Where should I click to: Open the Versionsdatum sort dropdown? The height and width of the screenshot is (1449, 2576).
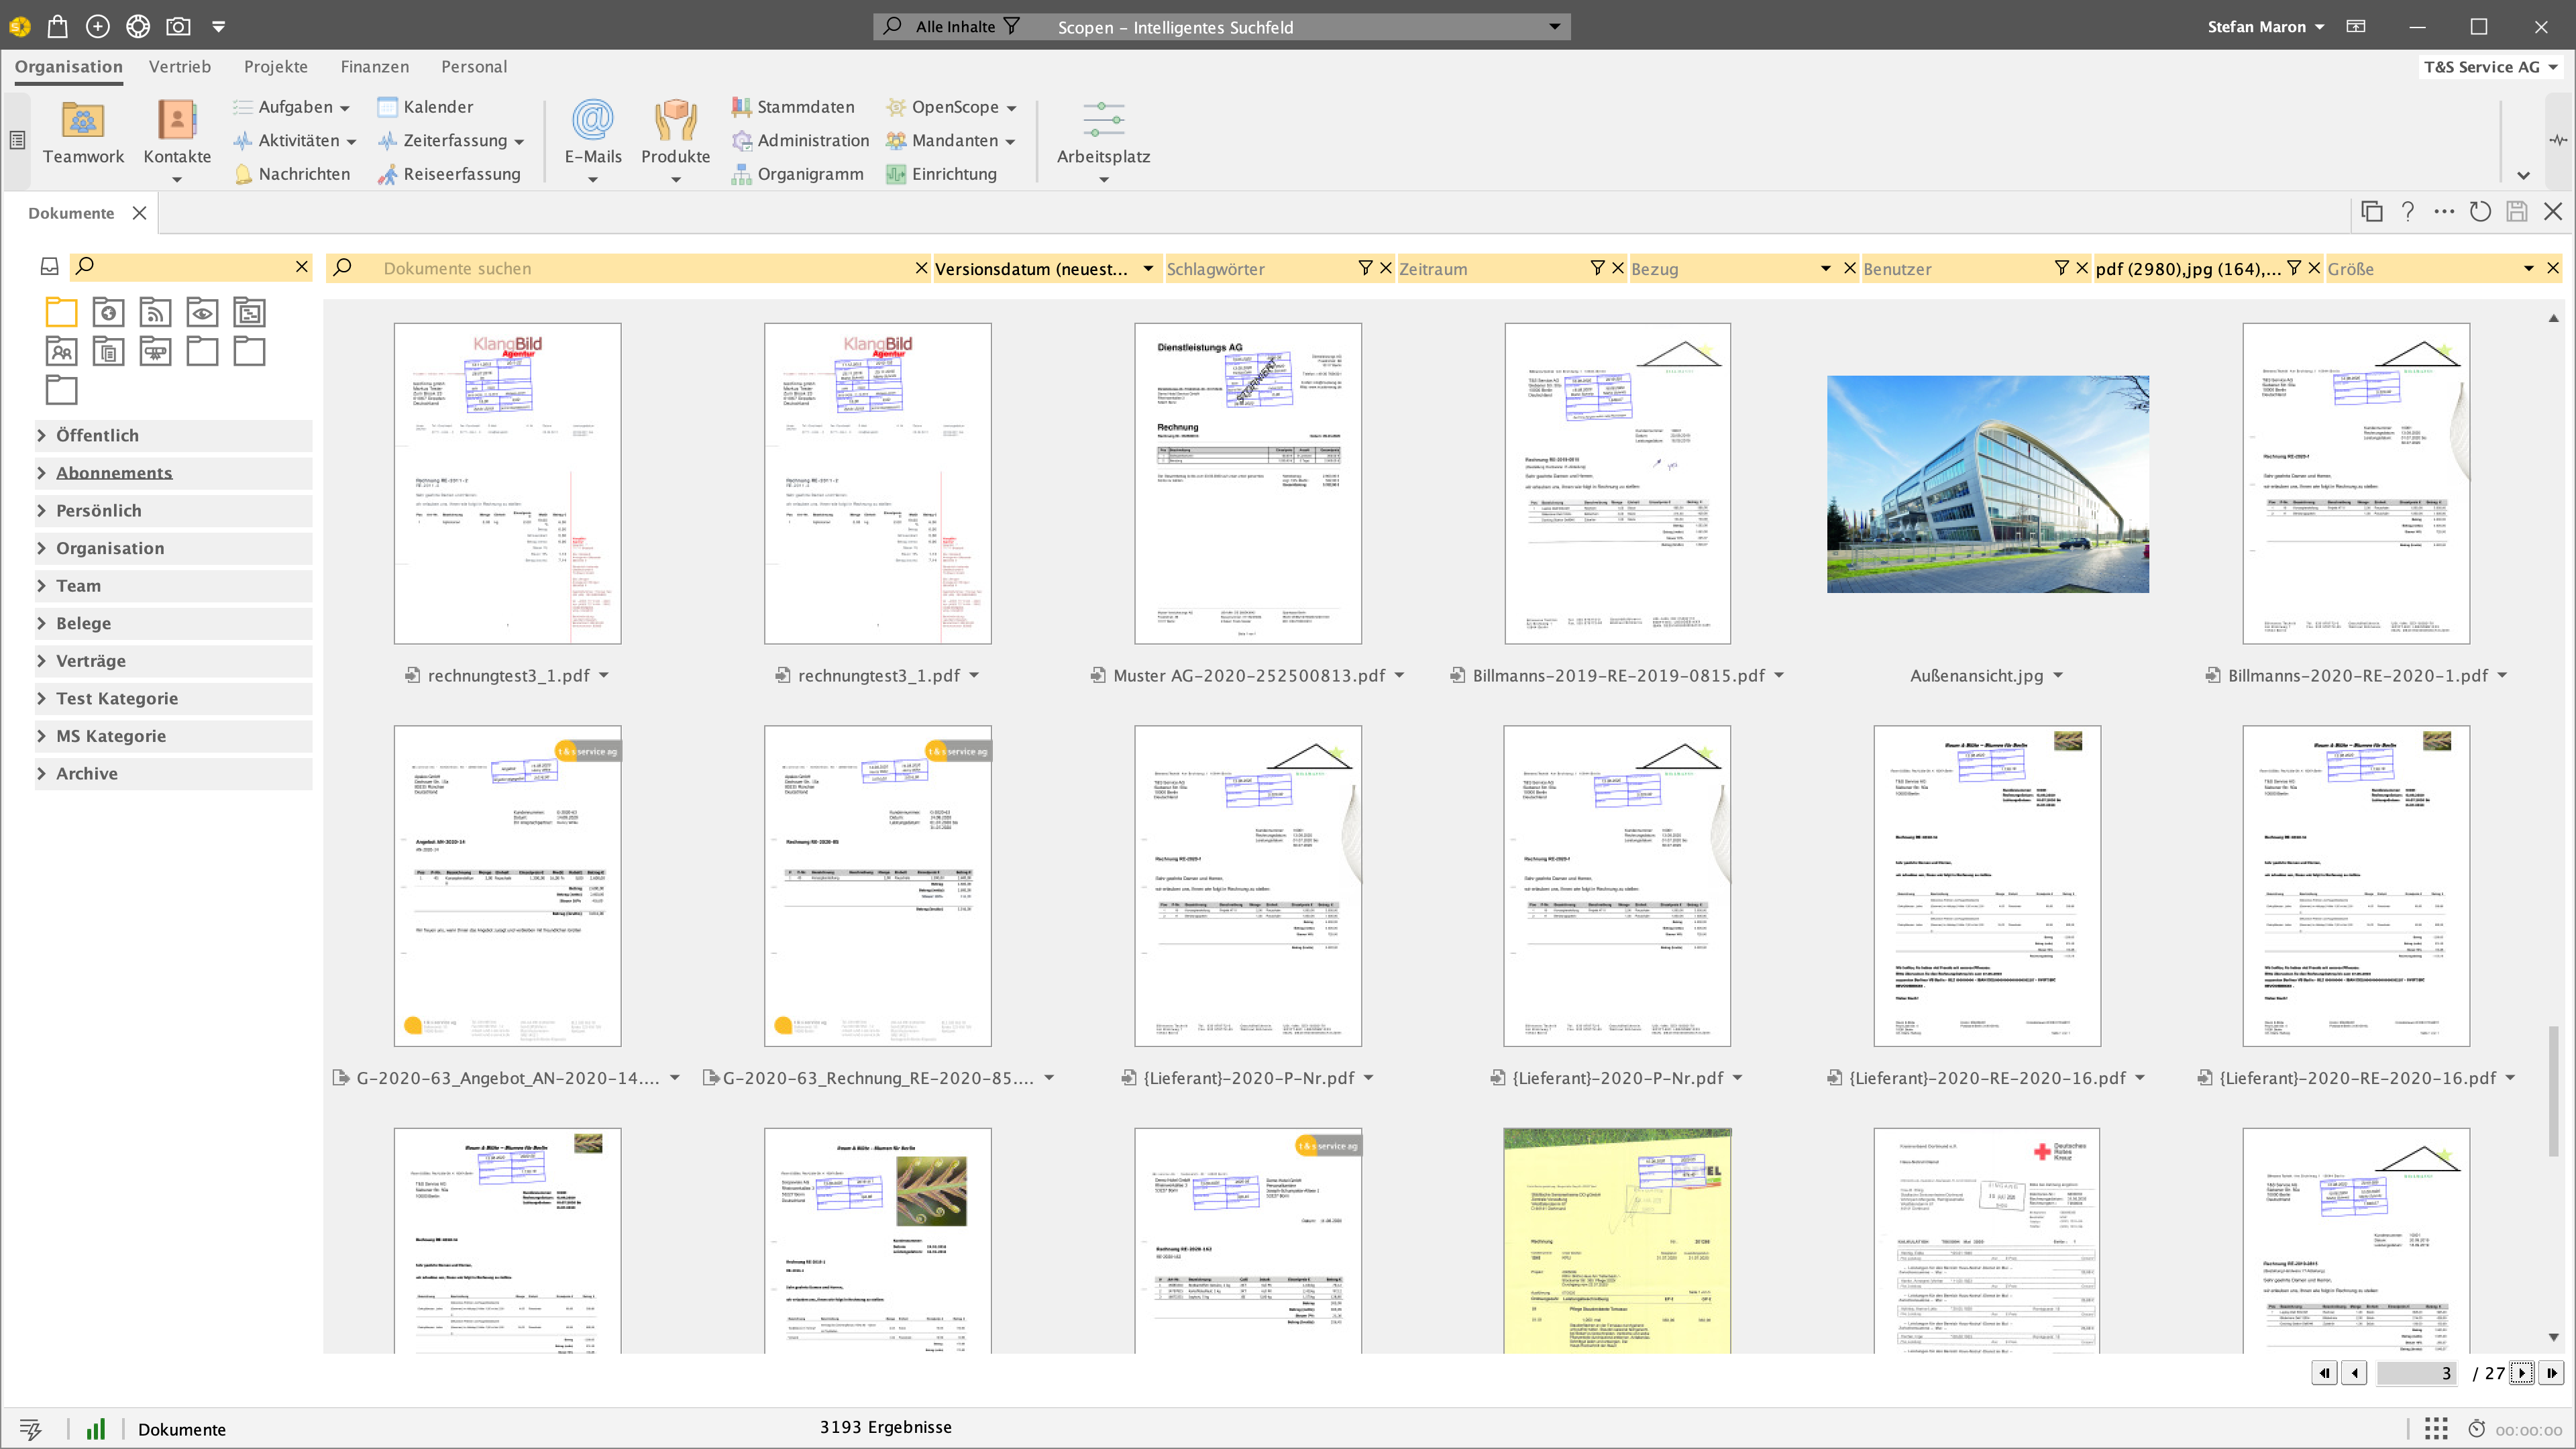point(1148,268)
